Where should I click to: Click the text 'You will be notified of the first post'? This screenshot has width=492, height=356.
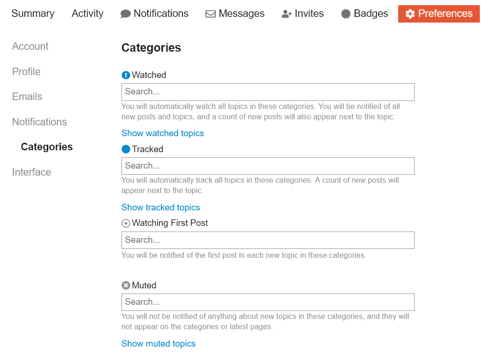[x=244, y=255]
